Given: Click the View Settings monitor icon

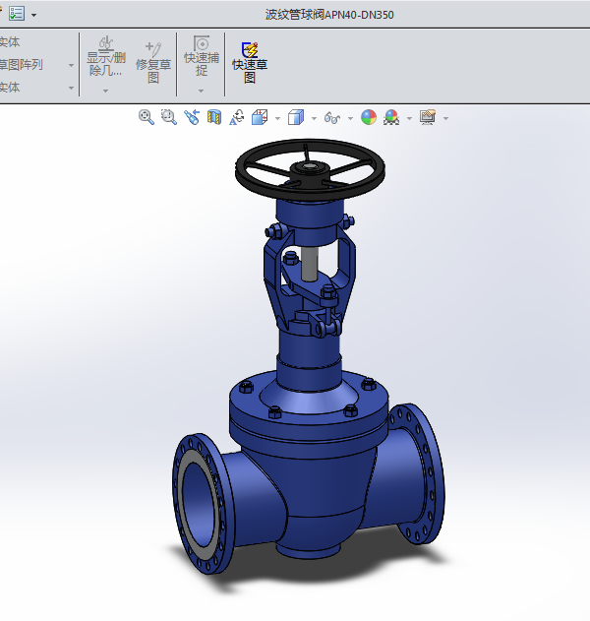Looking at the screenshot, I should point(428,117).
